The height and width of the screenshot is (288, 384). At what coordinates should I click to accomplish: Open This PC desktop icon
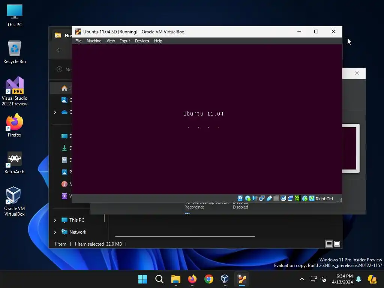coord(15,15)
